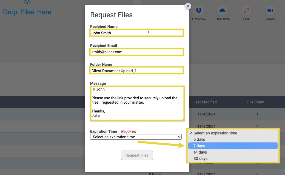This screenshot has width=285, height=175.
Task: Close the Request Files dialog
Action: [x=188, y=6]
